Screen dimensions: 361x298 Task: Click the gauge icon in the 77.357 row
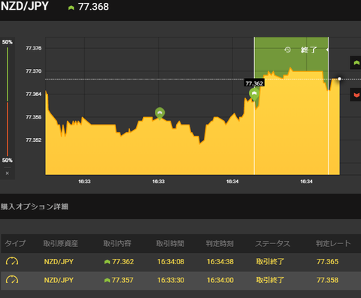tap(12, 280)
